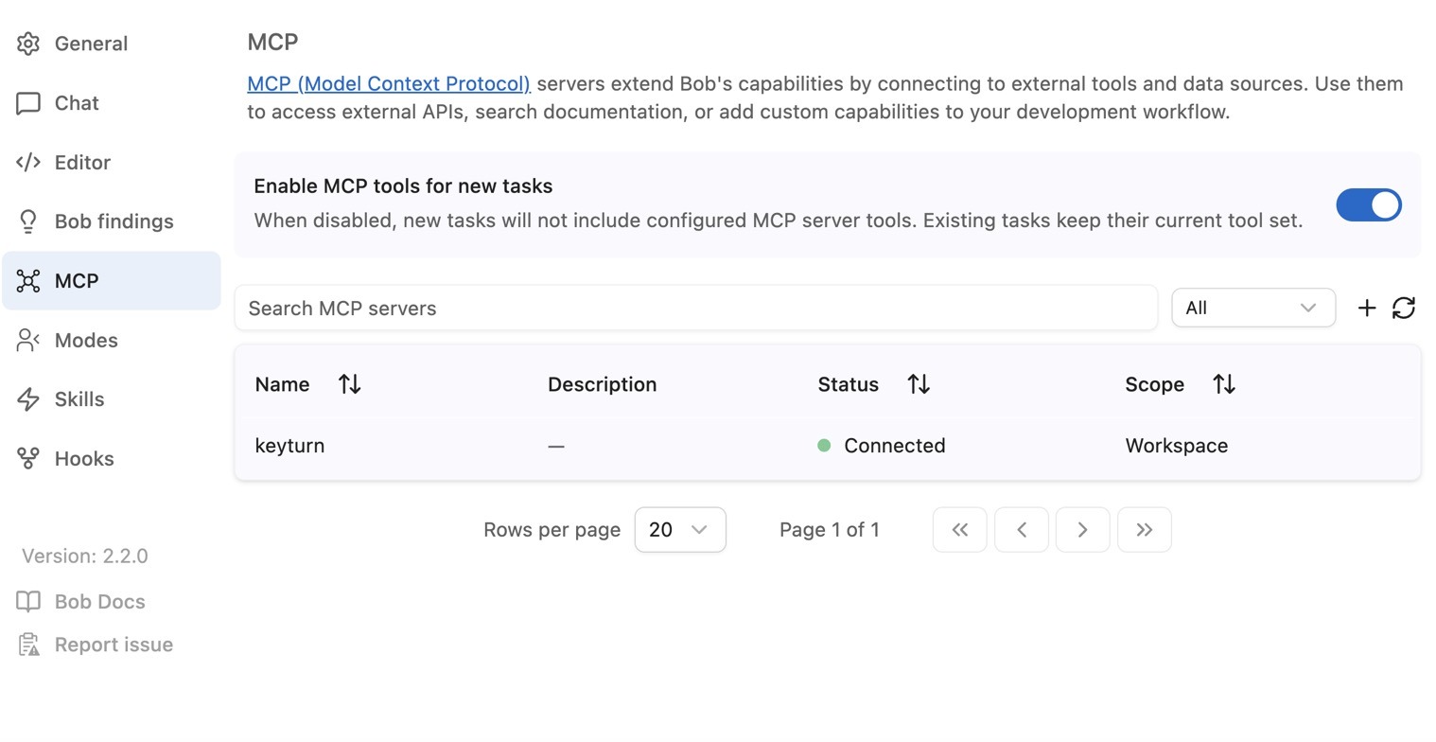The image size is (1436, 742).
Task: Refresh the MCP servers list
Action: pos(1404,308)
